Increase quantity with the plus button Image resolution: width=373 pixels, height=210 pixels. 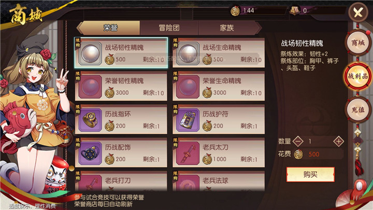click(x=338, y=142)
